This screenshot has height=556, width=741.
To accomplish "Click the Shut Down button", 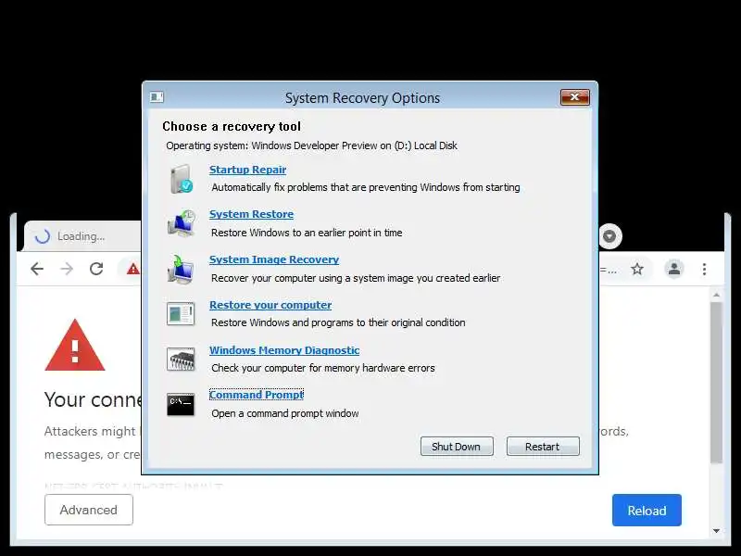I will pyautogui.click(x=457, y=447).
